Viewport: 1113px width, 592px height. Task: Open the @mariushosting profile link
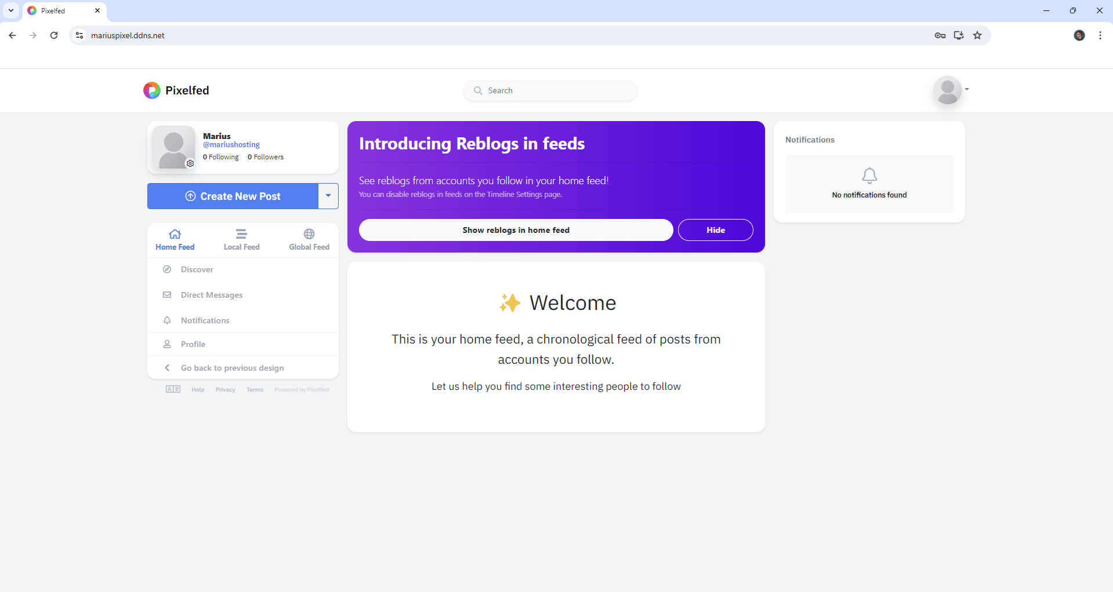[231, 145]
